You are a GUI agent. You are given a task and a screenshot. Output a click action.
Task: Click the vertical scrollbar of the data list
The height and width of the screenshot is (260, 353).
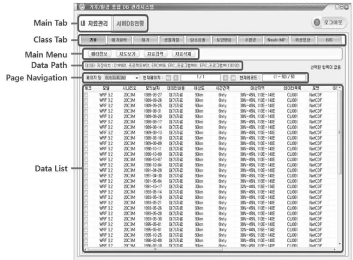click(339, 133)
